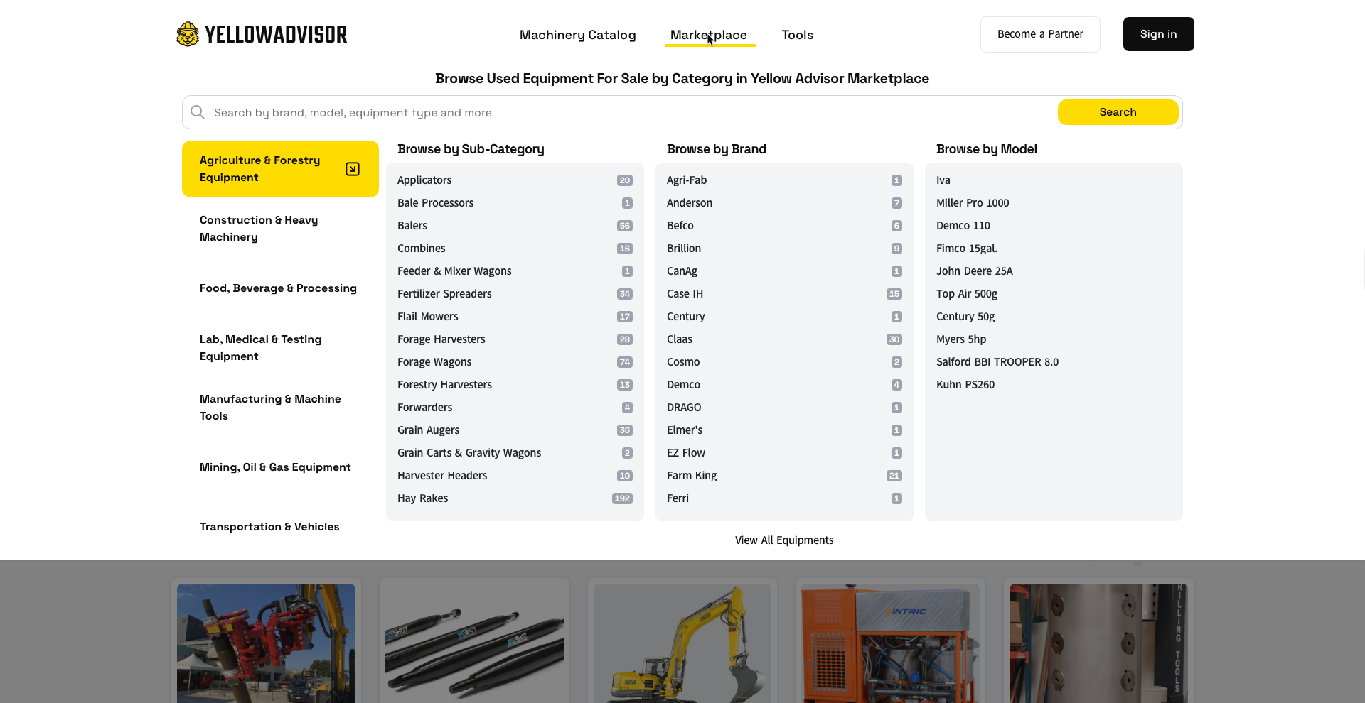
Task: Select Manufacturing & Machine Tools category
Action: click(x=280, y=408)
